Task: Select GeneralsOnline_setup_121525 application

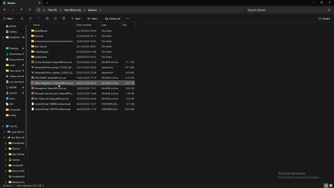Action: [82, 67]
